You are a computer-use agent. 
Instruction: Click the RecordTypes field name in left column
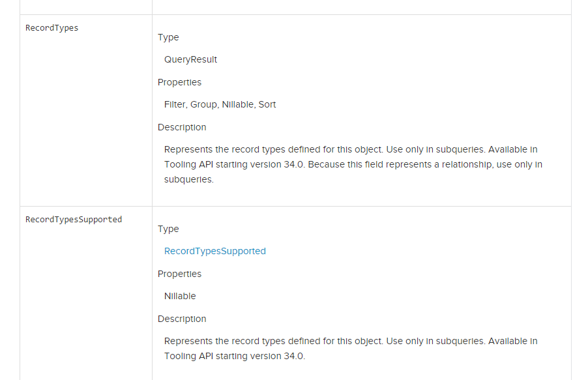click(51, 28)
